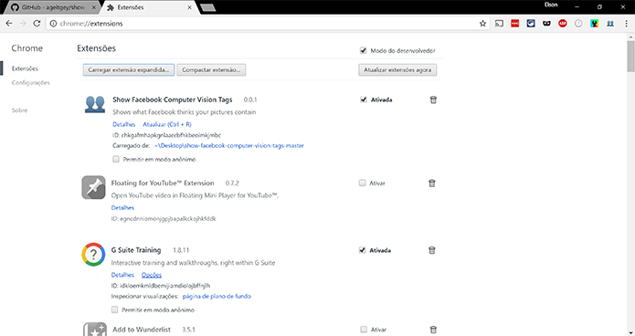Allow Facebook Vision Tags in anonymous mode
This screenshot has height=336, width=635.
click(116, 159)
